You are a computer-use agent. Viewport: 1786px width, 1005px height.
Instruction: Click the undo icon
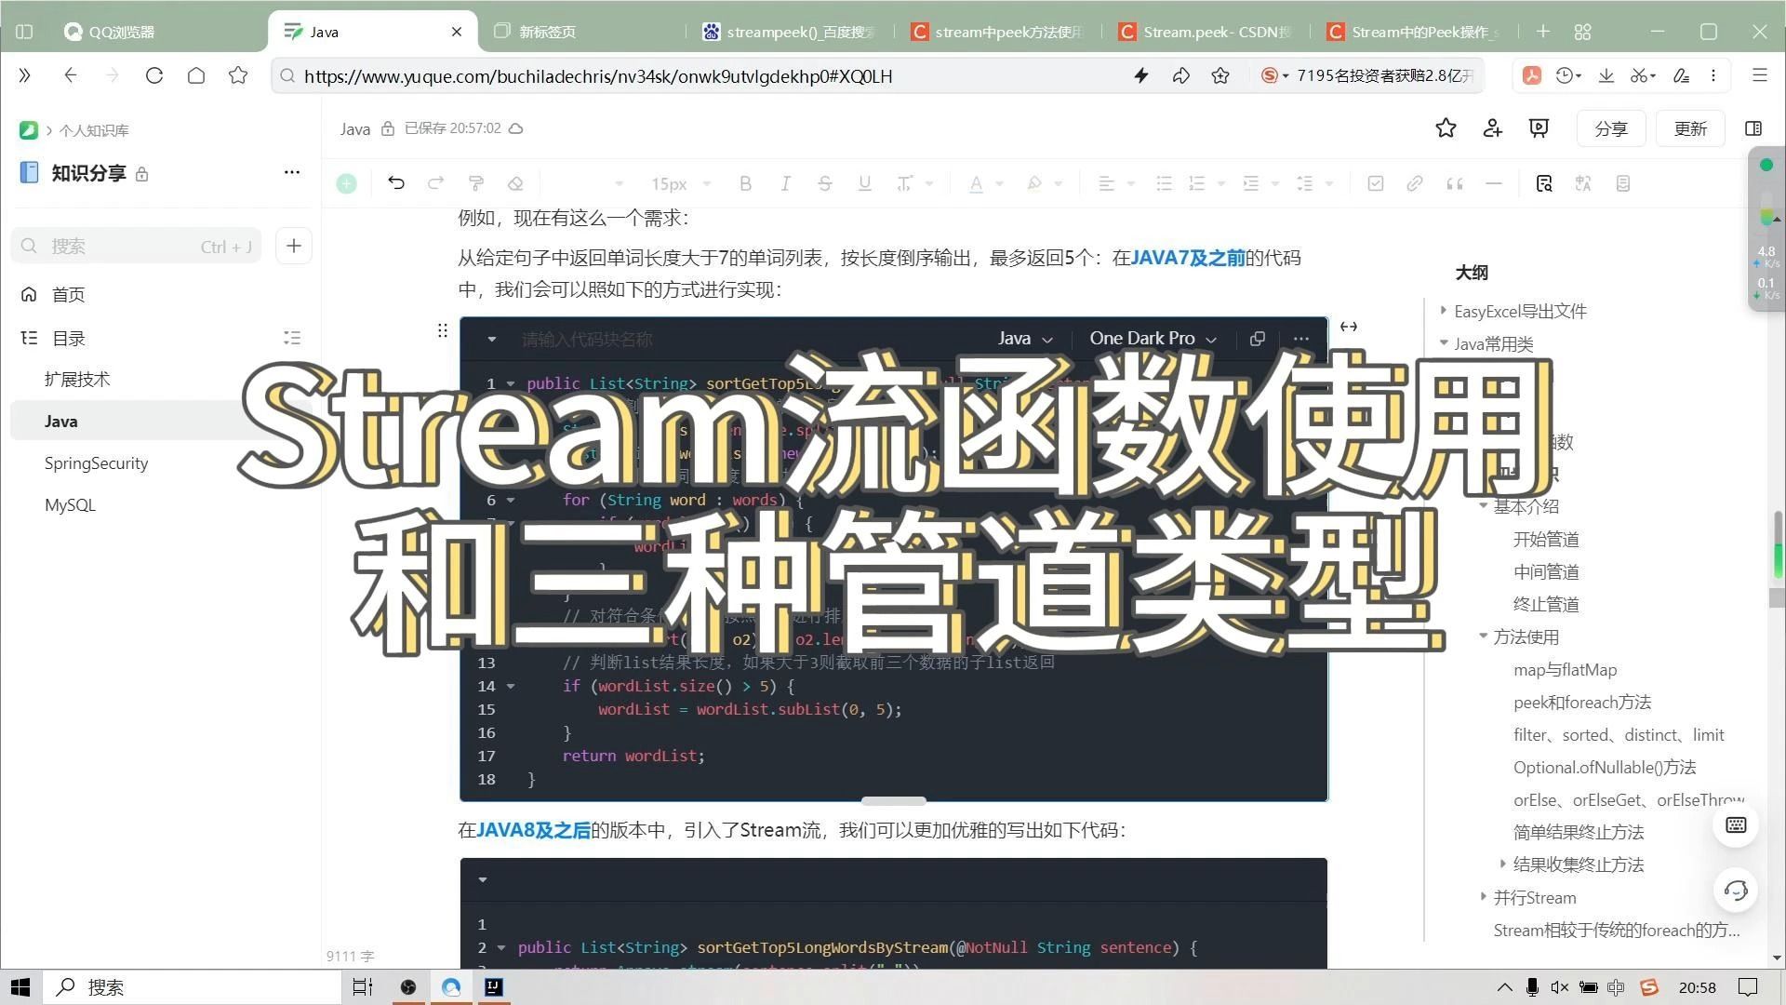coord(395,183)
